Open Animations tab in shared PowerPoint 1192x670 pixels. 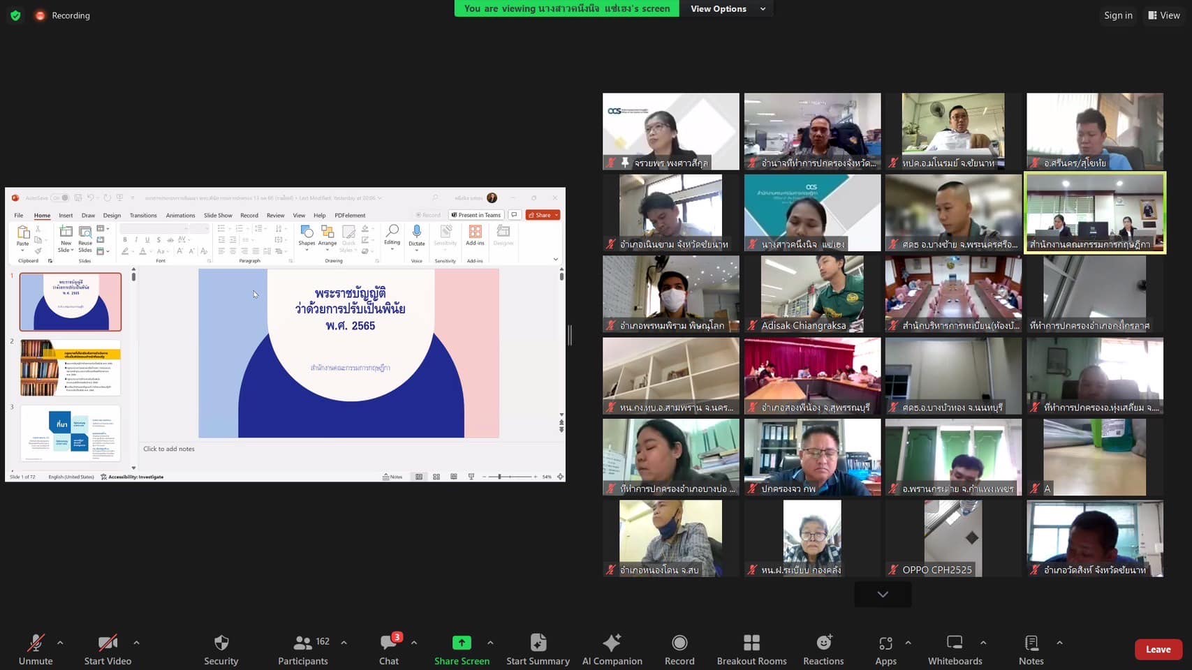click(x=180, y=216)
